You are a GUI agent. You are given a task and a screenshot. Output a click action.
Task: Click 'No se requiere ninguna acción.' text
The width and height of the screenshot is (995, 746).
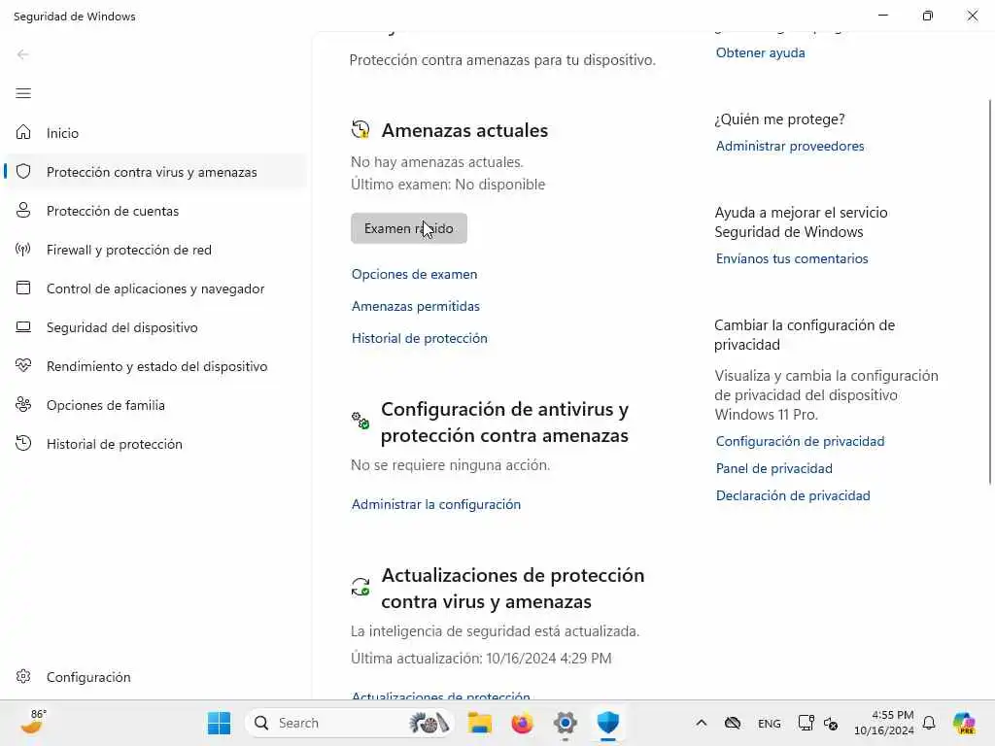point(451,465)
